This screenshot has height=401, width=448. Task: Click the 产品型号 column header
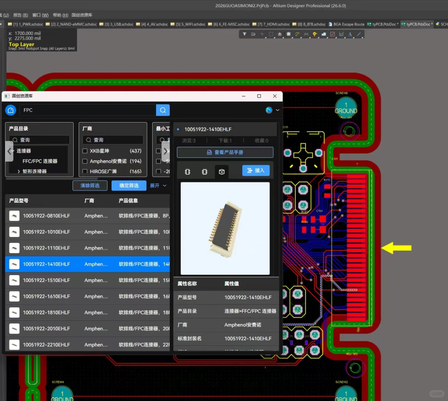pos(19,201)
